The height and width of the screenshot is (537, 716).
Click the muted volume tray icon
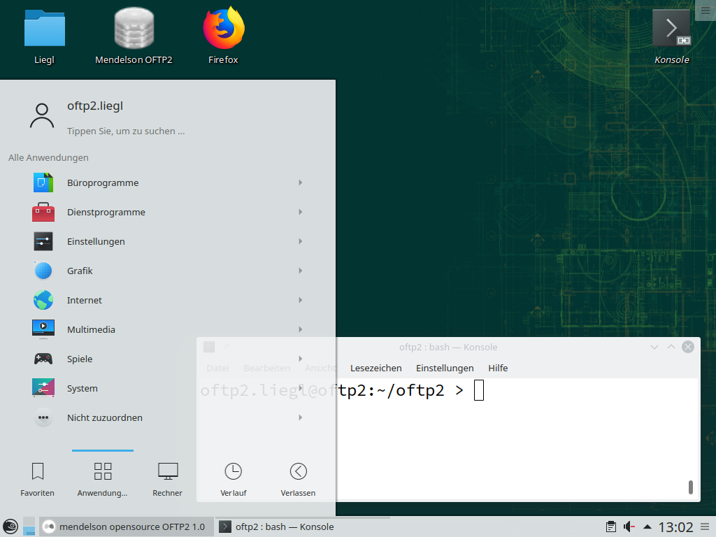[x=629, y=527]
